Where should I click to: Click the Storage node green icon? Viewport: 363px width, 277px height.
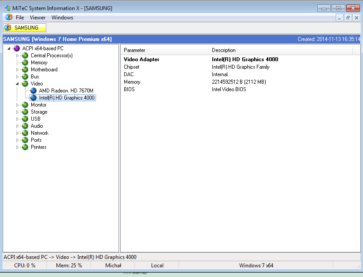pos(25,112)
